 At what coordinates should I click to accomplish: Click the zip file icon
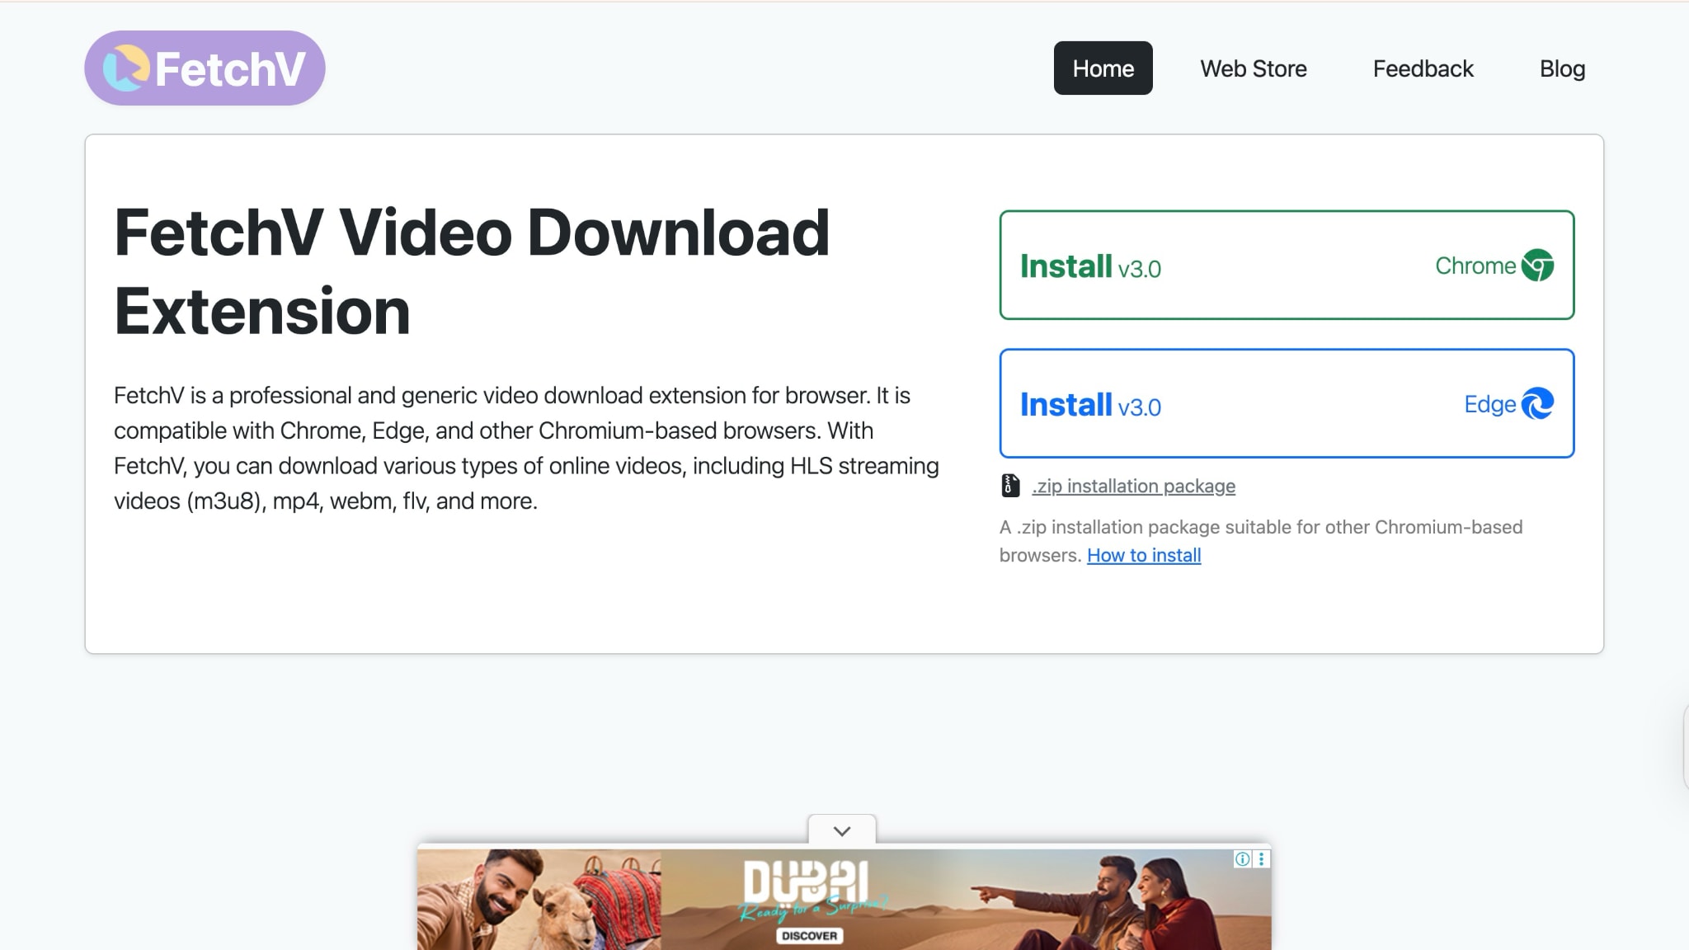pyautogui.click(x=1010, y=486)
